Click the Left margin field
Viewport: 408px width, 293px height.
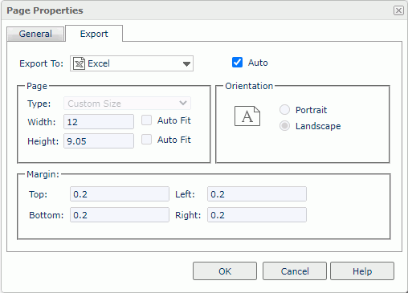click(x=257, y=194)
